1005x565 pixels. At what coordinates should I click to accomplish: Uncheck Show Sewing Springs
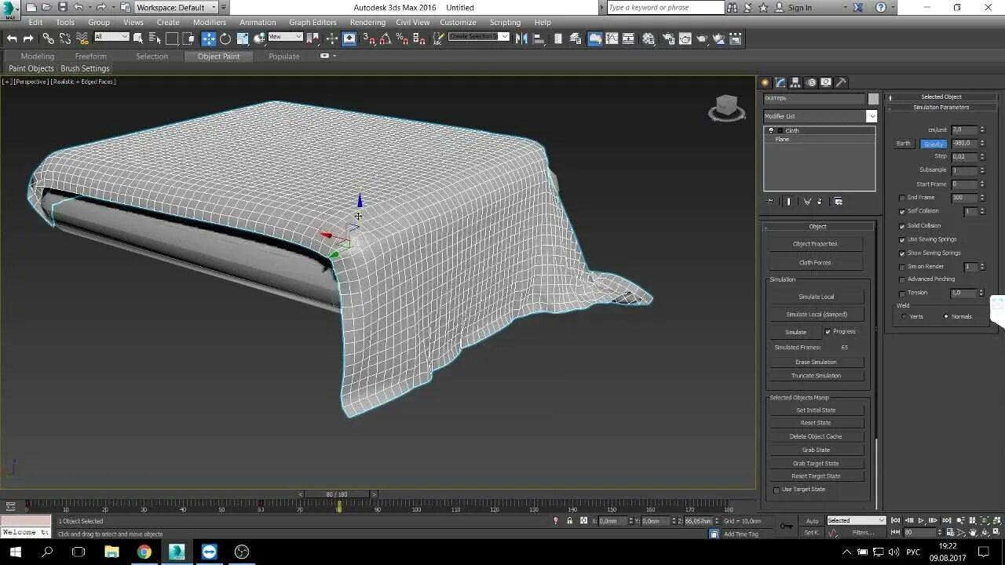[902, 253]
